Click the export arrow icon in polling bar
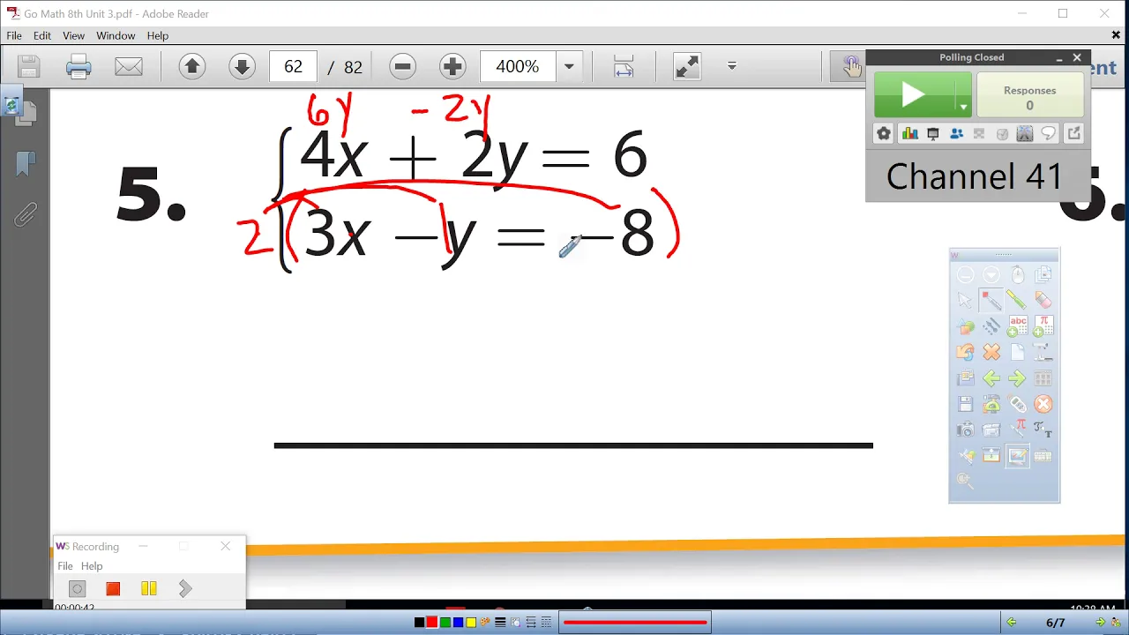 (1073, 134)
